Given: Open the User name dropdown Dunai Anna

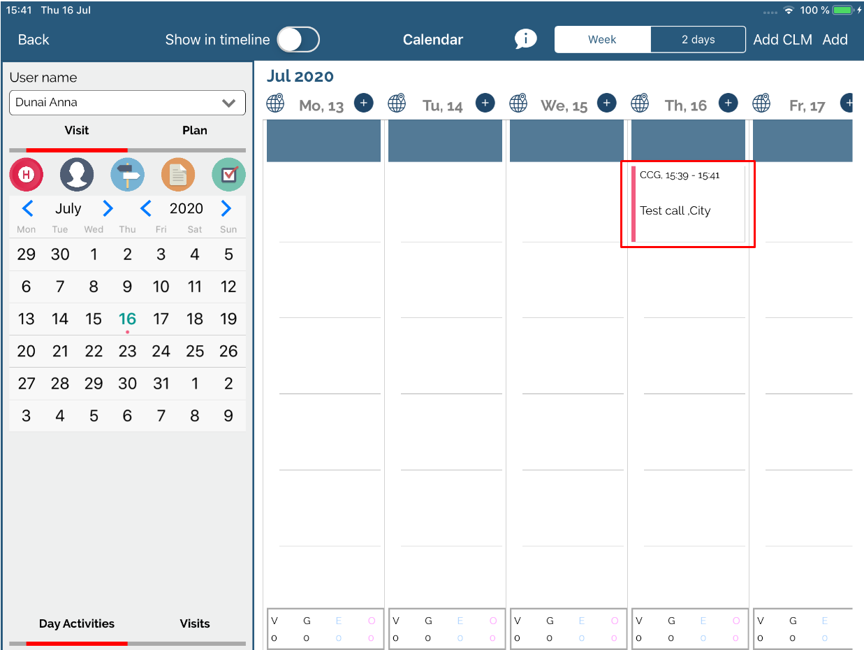Looking at the screenshot, I should (127, 103).
